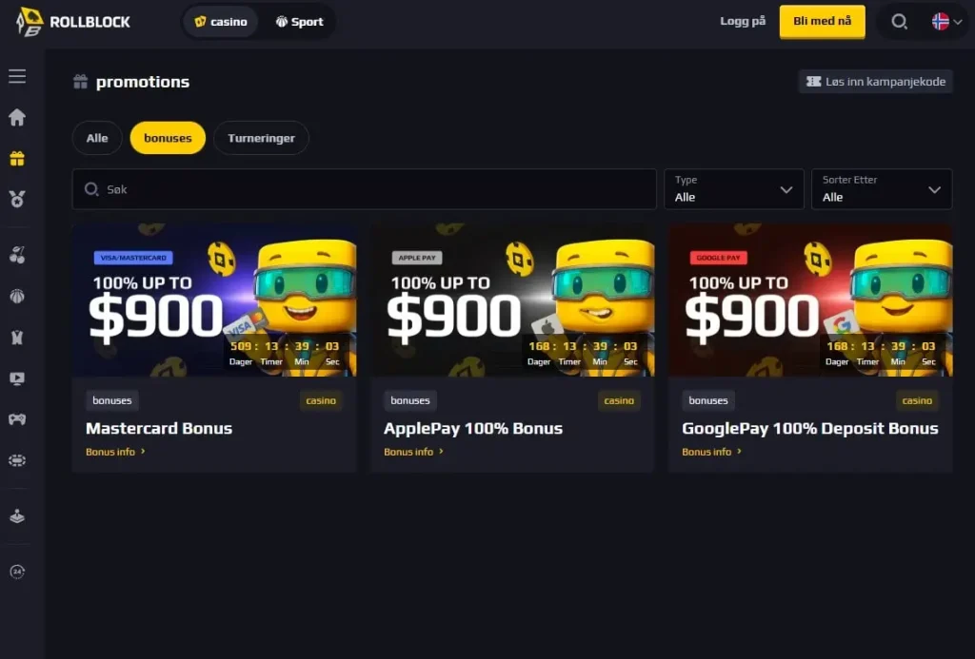Click the Bli med nå button
The image size is (975, 659).
pos(822,22)
